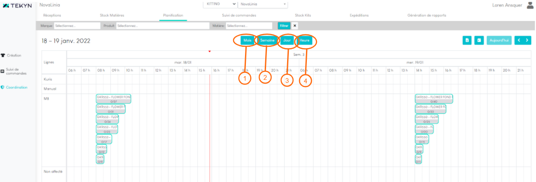Open the Expéditions tab

pyautogui.click(x=359, y=15)
